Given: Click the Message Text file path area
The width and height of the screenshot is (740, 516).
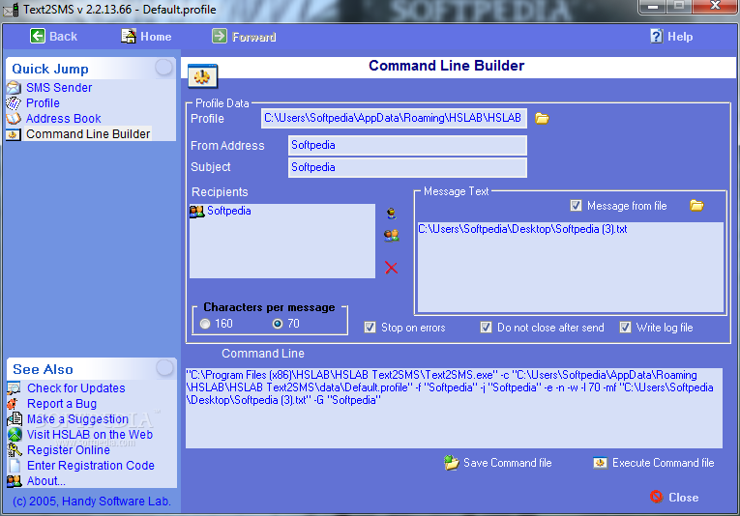Looking at the screenshot, I should click(570, 267).
